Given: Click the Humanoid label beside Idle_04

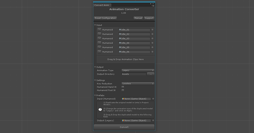Looking at the screenshot, I should [107, 43].
